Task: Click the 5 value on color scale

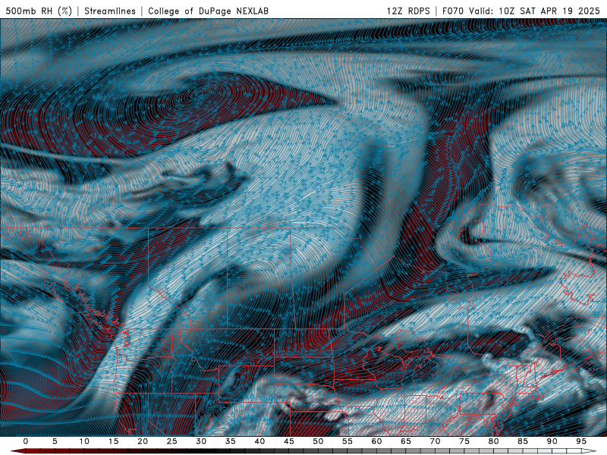Action: [55, 441]
